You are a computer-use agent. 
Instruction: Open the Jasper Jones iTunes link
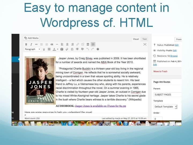tap(100, 106)
